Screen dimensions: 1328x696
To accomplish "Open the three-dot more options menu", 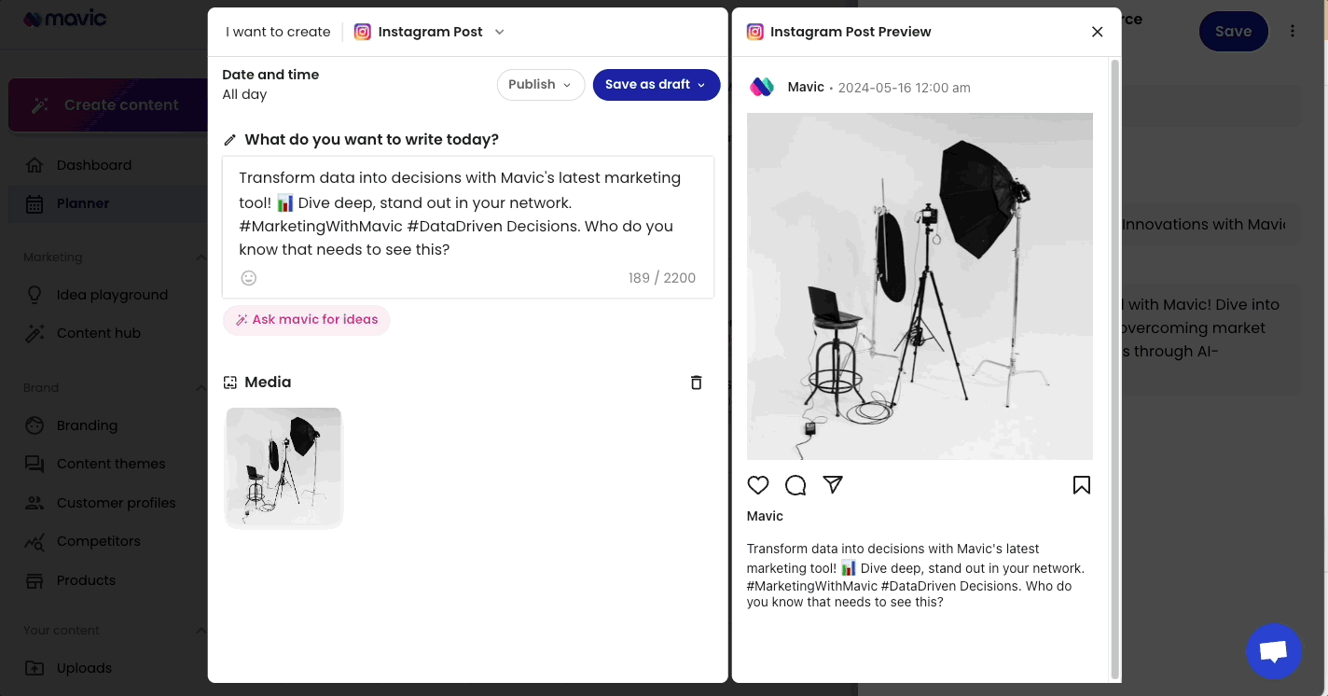I will [x=1293, y=32].
